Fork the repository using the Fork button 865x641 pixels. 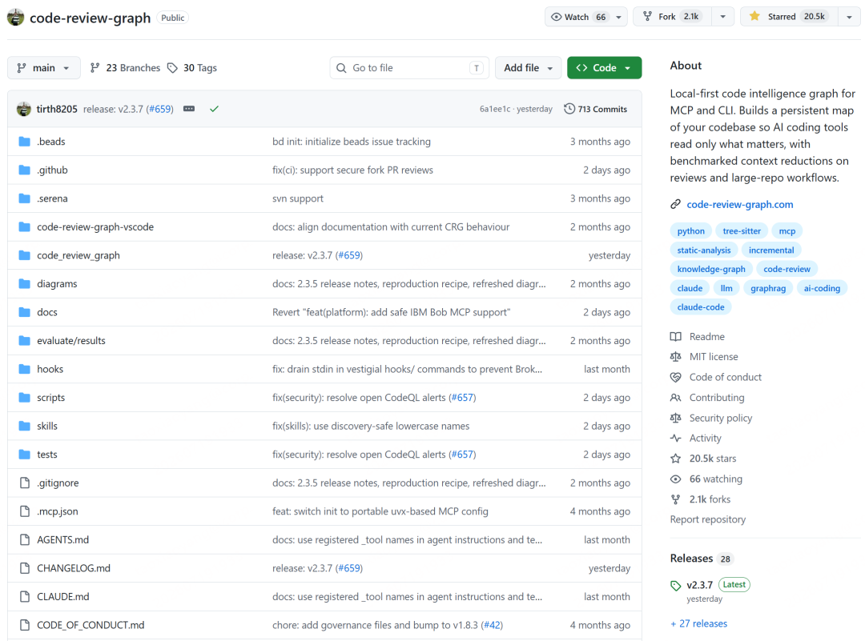tap(673, 17)
